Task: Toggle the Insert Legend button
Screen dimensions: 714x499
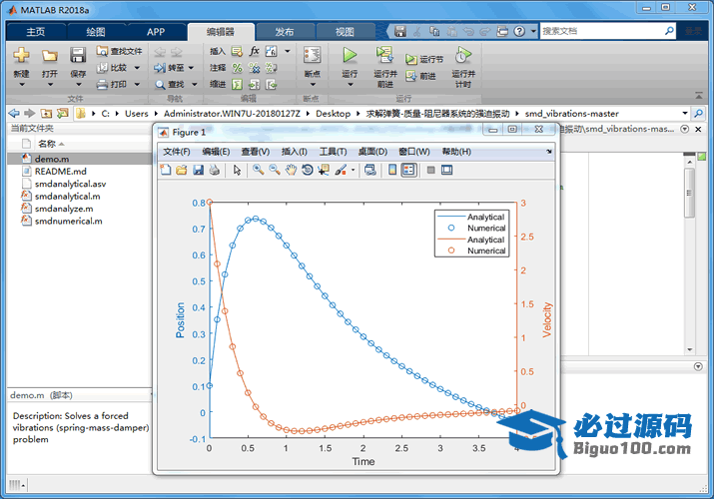Action: click(408, 170)
